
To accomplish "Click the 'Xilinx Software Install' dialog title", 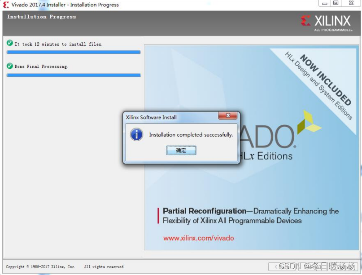I will coord(151,117).
